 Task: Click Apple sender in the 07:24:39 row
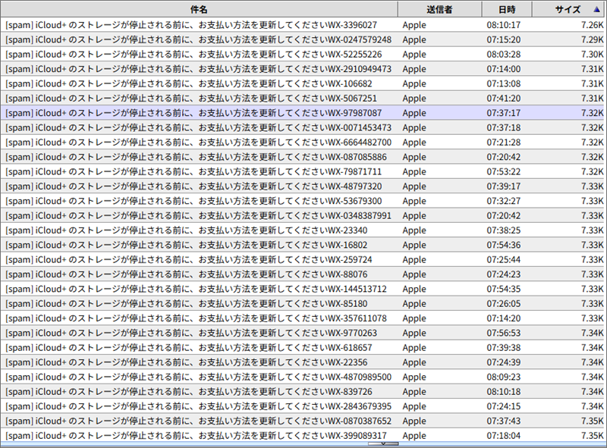pyautogui.click(x=414, y=363)
